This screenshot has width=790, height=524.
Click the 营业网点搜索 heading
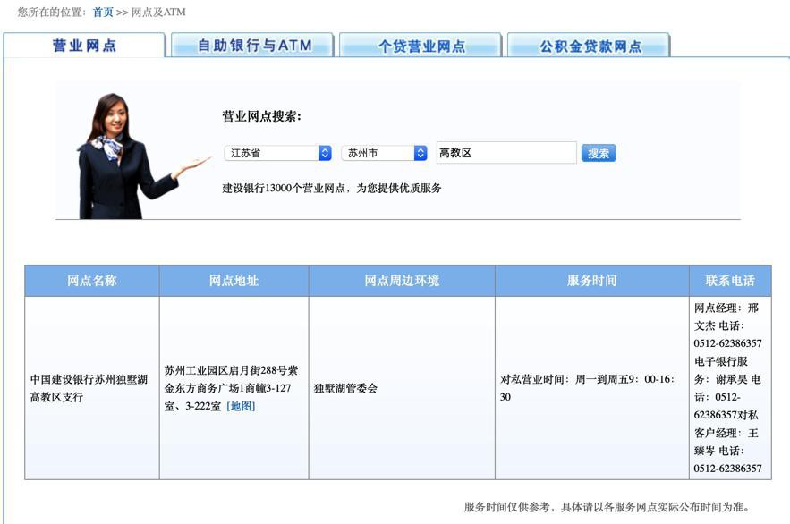(x=261, y=116)
